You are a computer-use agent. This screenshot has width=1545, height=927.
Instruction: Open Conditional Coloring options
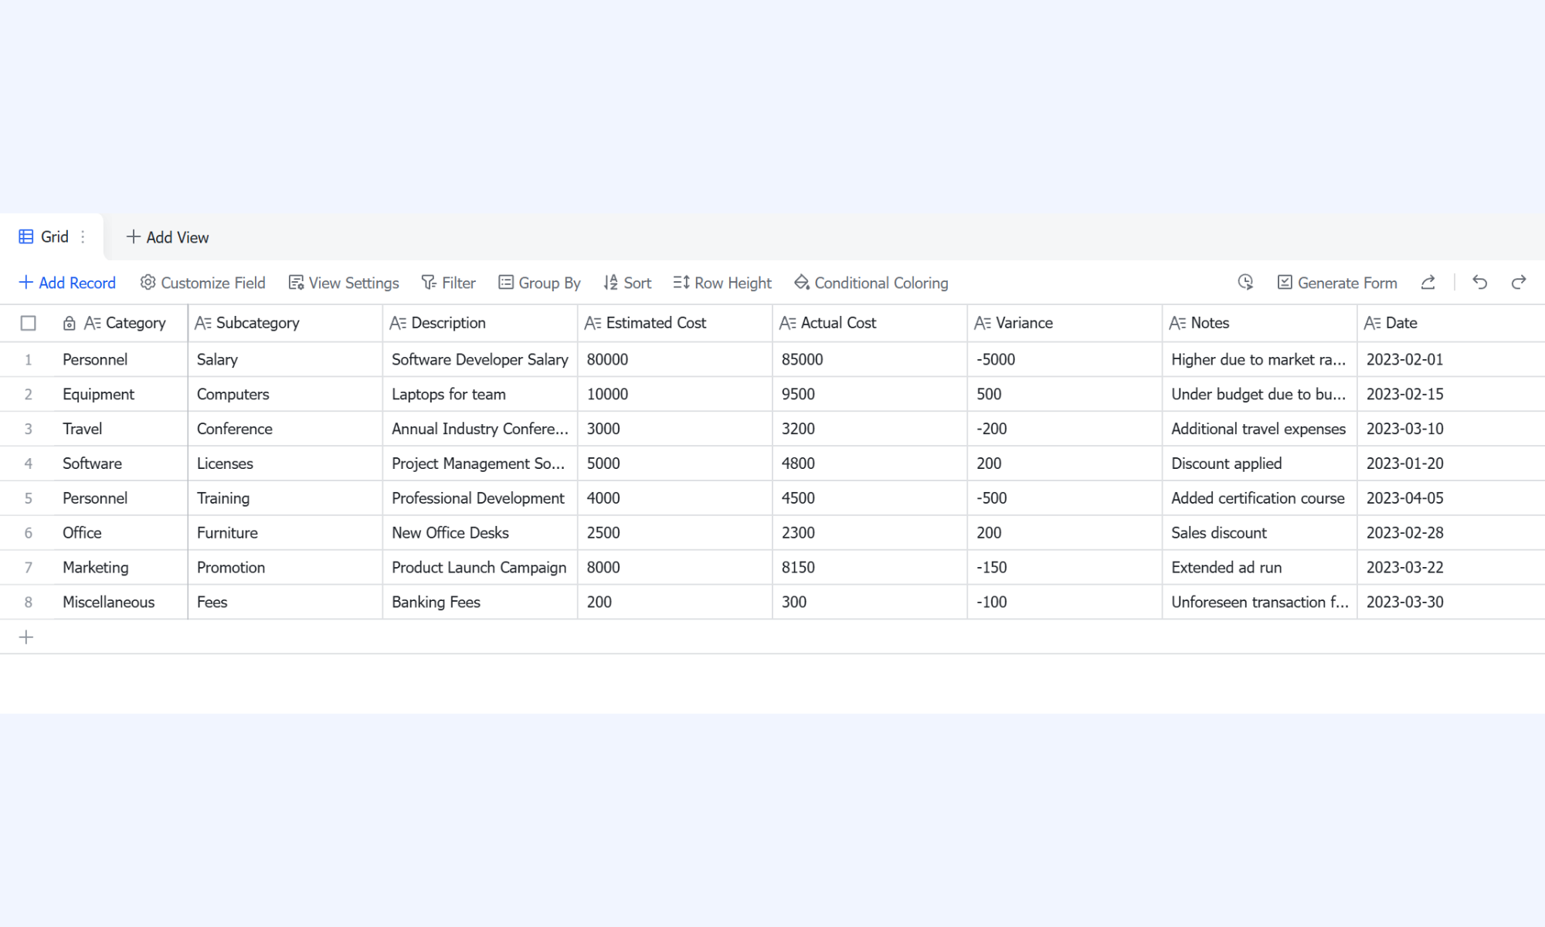(871, 283)
